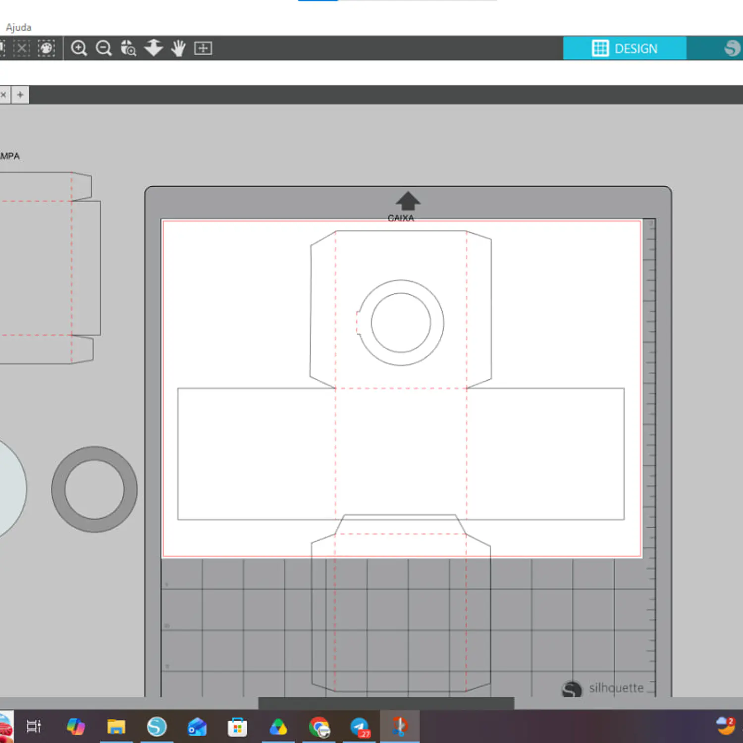Click the Zoom Out magnifier icon

[x=104, y=48]
